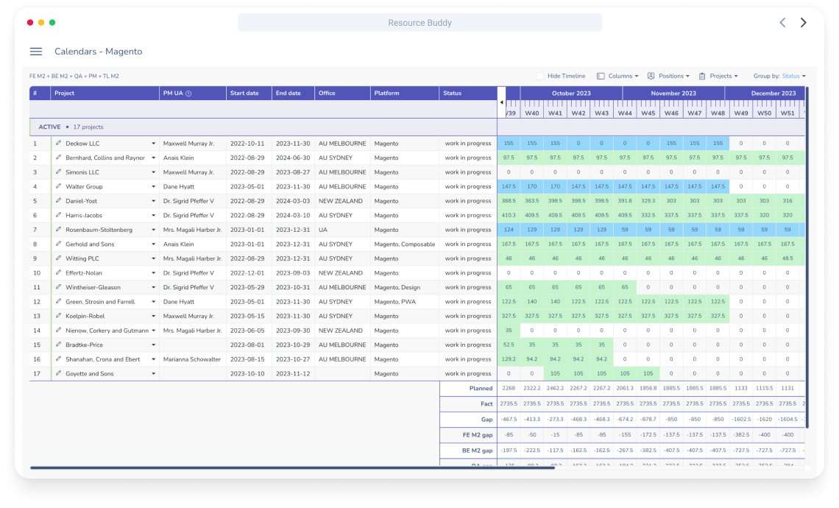The height and width of the screenshot is (508, 839).
Task: Go back with the left chevron arrow
Action: (782, 23)
